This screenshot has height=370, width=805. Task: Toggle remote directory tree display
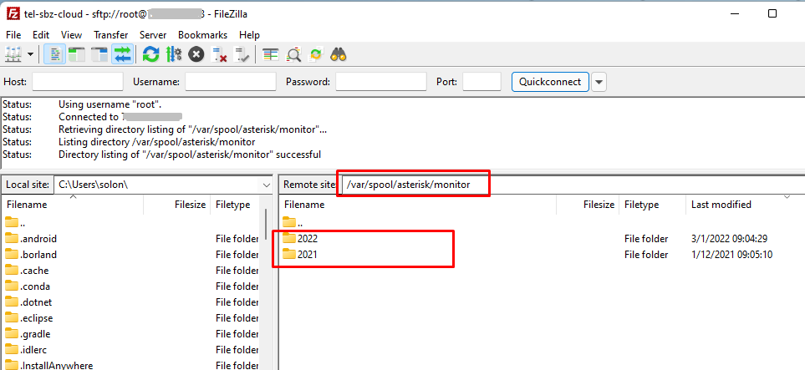(x=100, y=54)
